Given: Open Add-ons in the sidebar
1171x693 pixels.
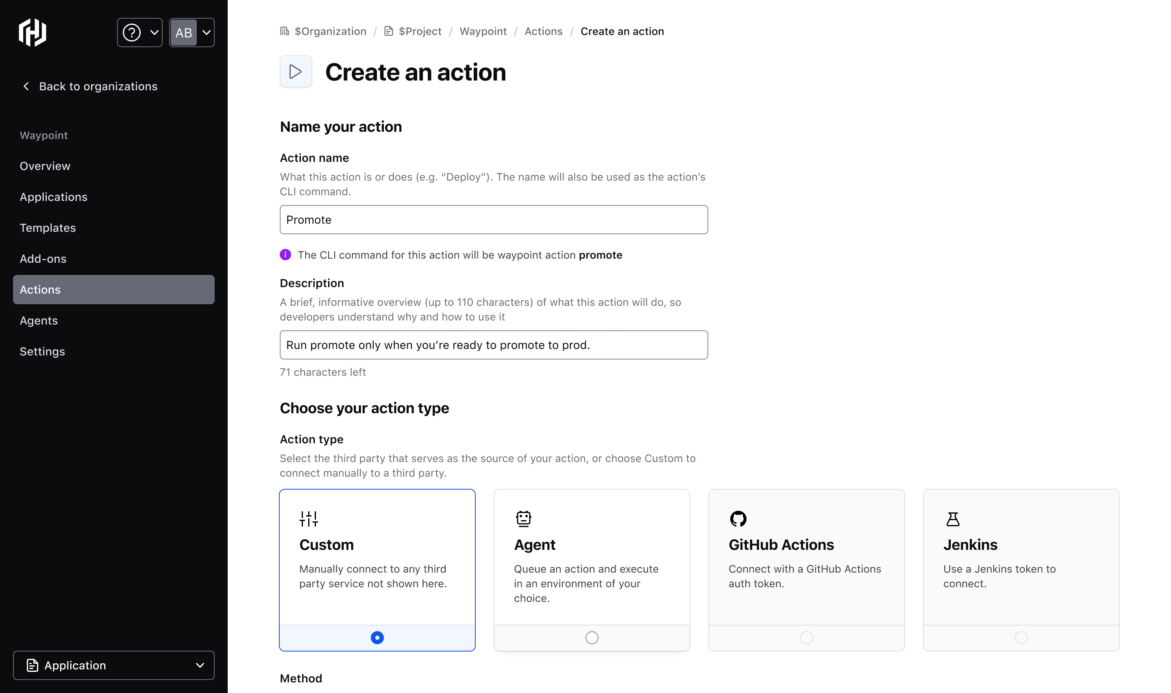Looking at the screenshot, I should pos(43,259).
